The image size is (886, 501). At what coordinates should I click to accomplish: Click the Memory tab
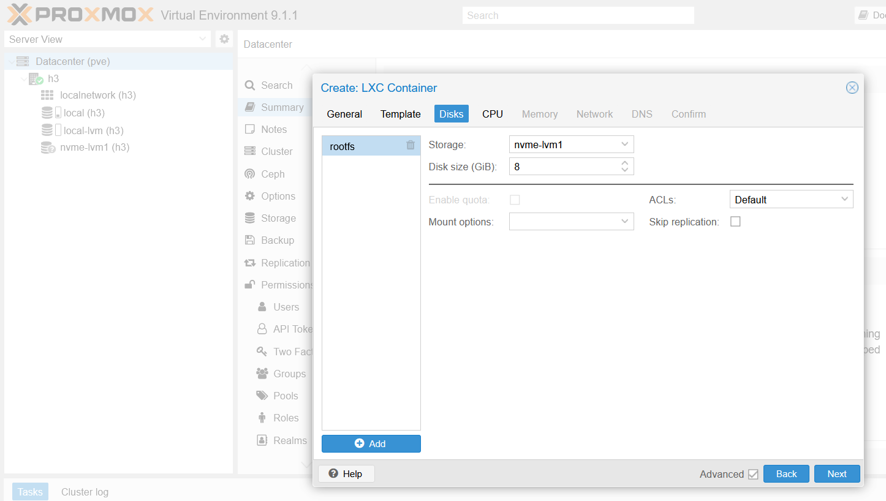tap(540, 114)
